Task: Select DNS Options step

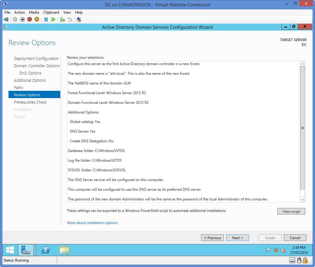Action: pyautogui.click(x=30, y=73)
